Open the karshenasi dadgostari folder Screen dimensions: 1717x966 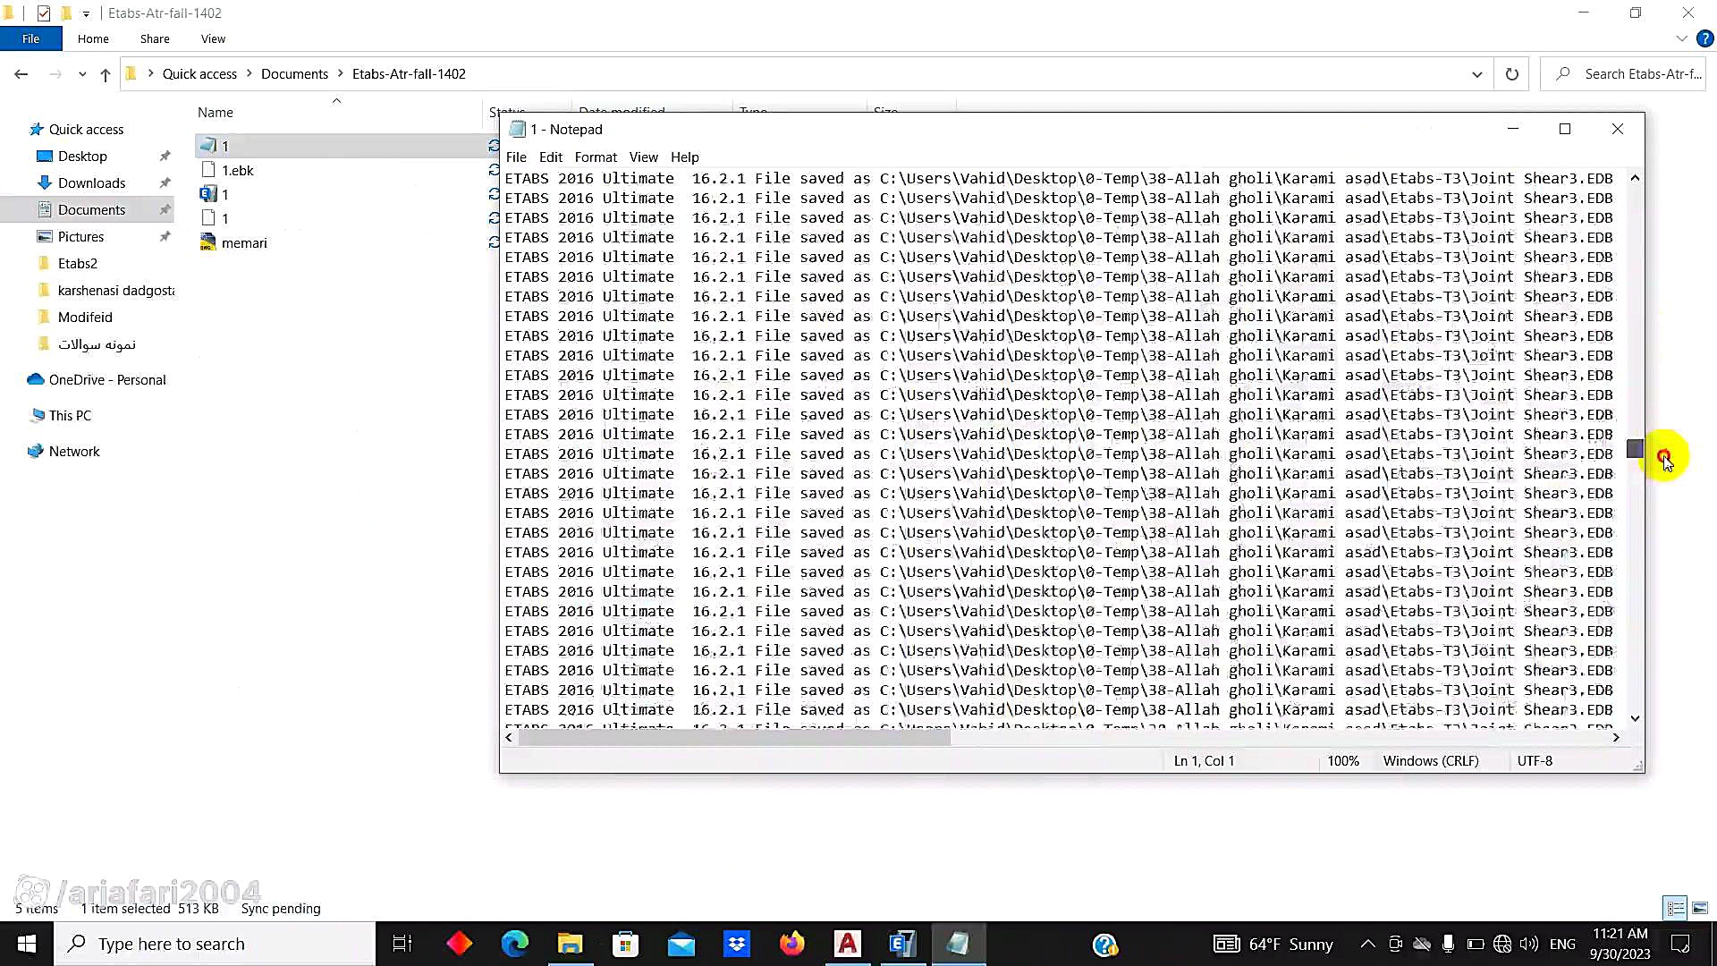tap(115, 291)
